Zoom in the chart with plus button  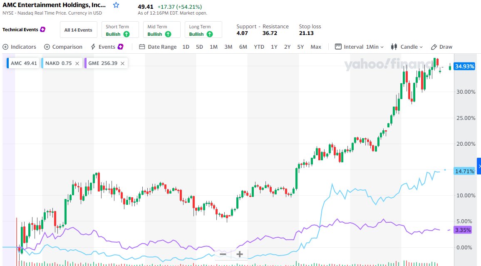[240, 254]
